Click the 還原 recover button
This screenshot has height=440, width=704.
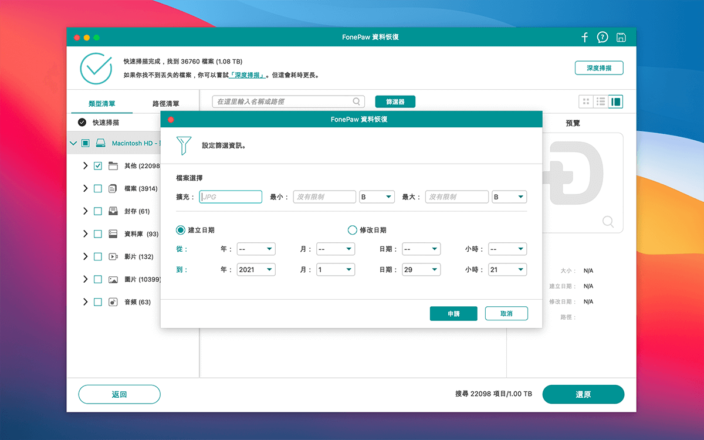pos(583,394)
